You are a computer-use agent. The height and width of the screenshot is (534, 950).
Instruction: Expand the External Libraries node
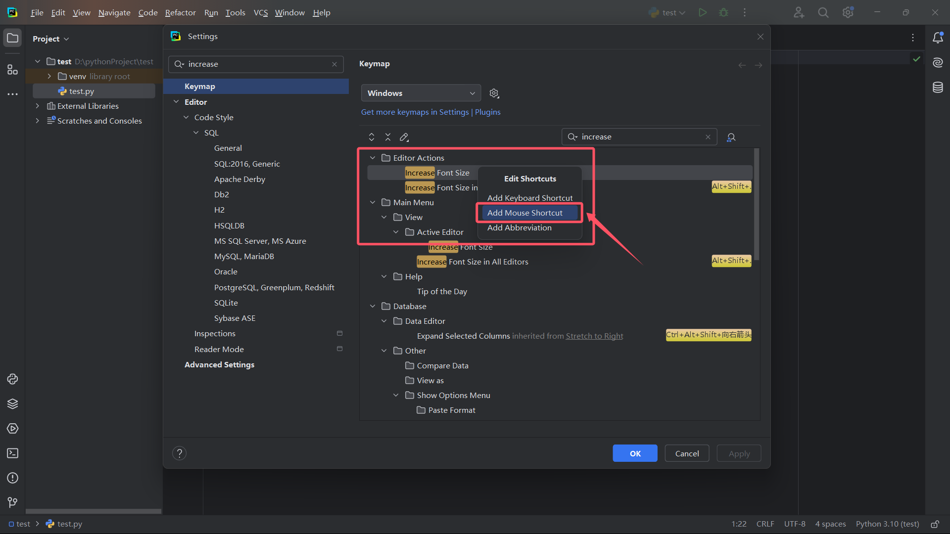(x=37, y=106)
